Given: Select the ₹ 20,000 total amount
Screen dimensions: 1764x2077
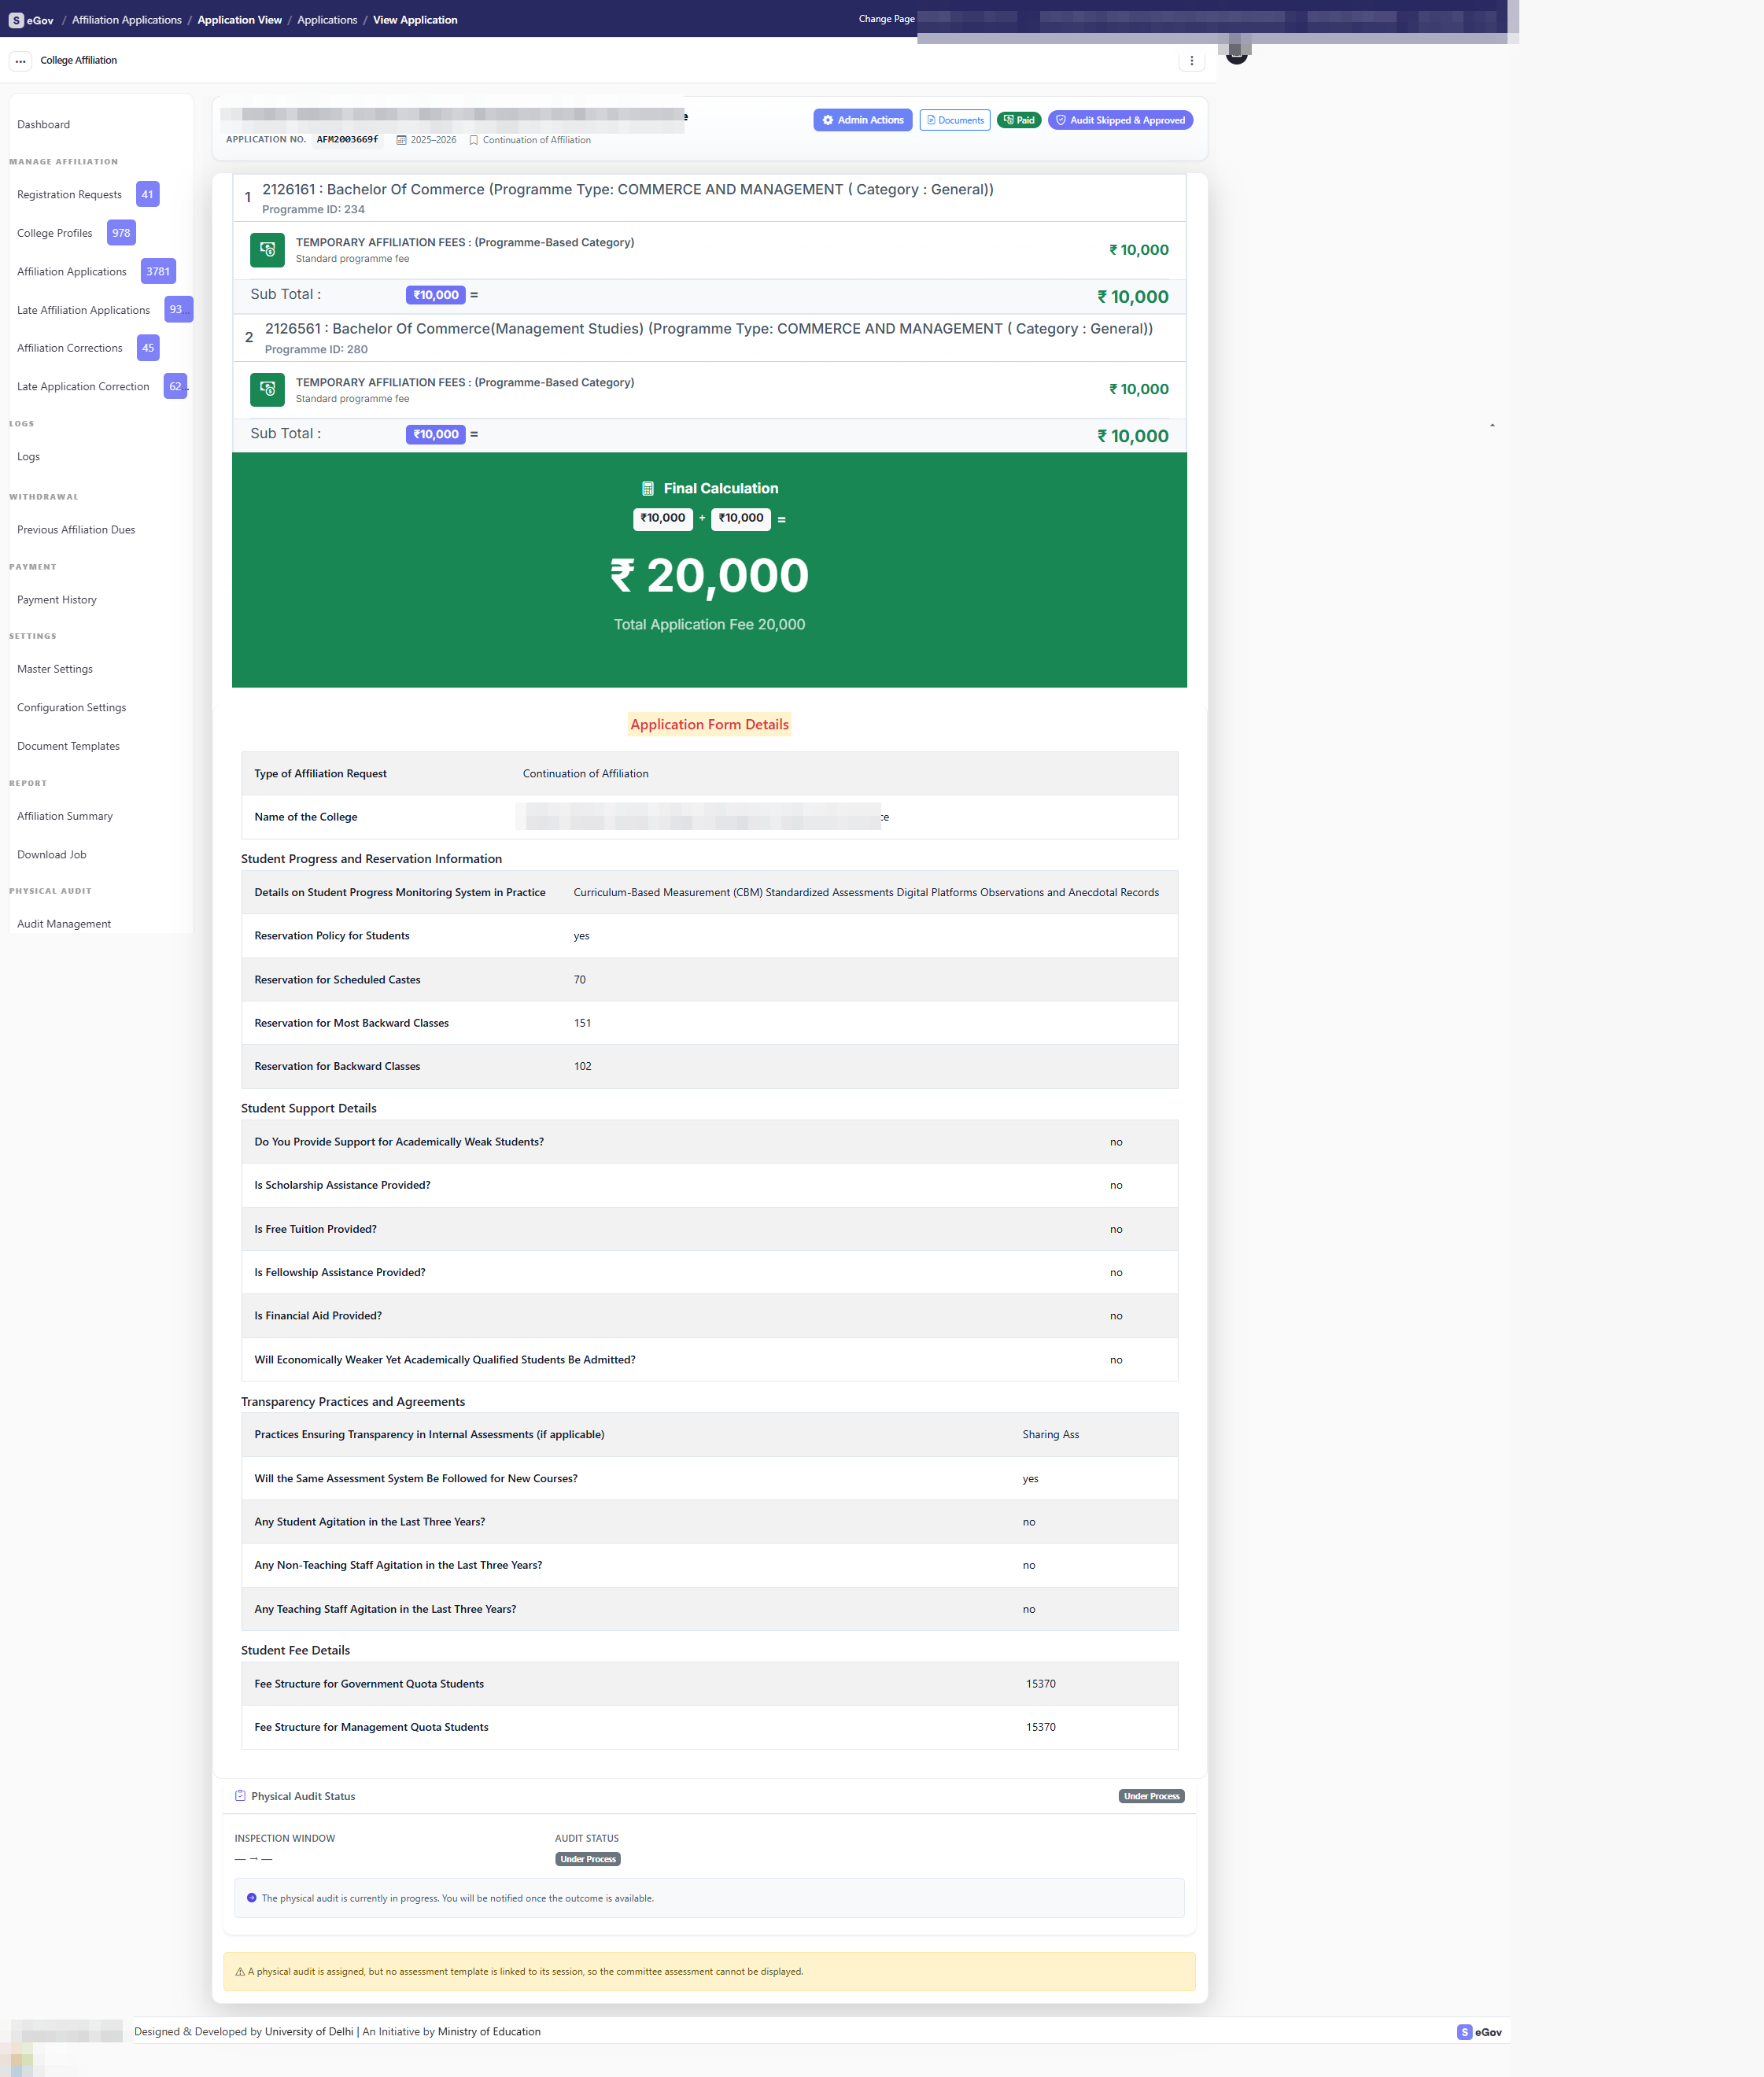Looking at the screenshot, I should [709, 576].
